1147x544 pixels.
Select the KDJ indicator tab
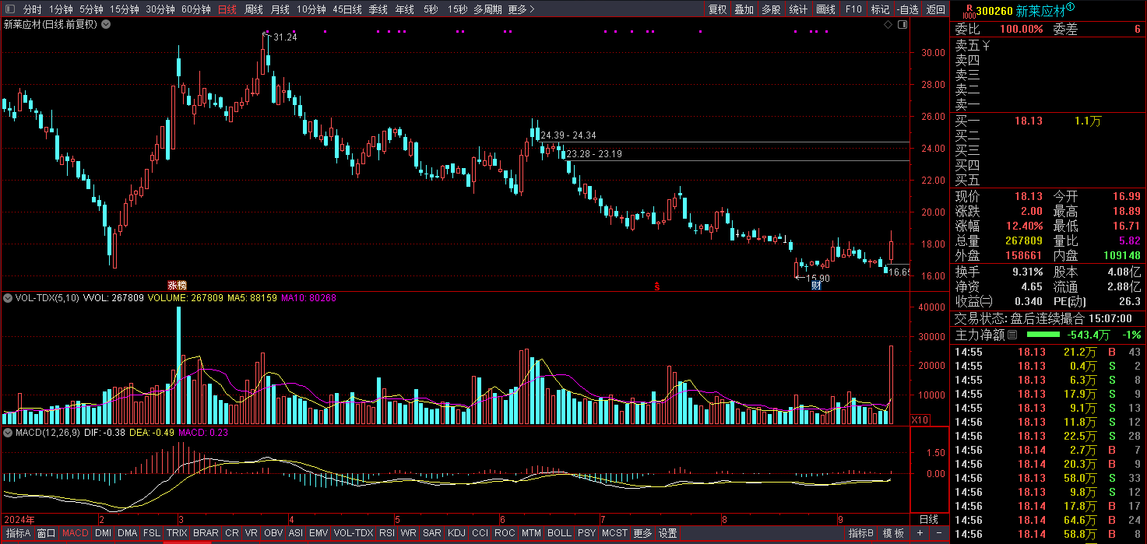pyautogui.click(x=456, y=533)
